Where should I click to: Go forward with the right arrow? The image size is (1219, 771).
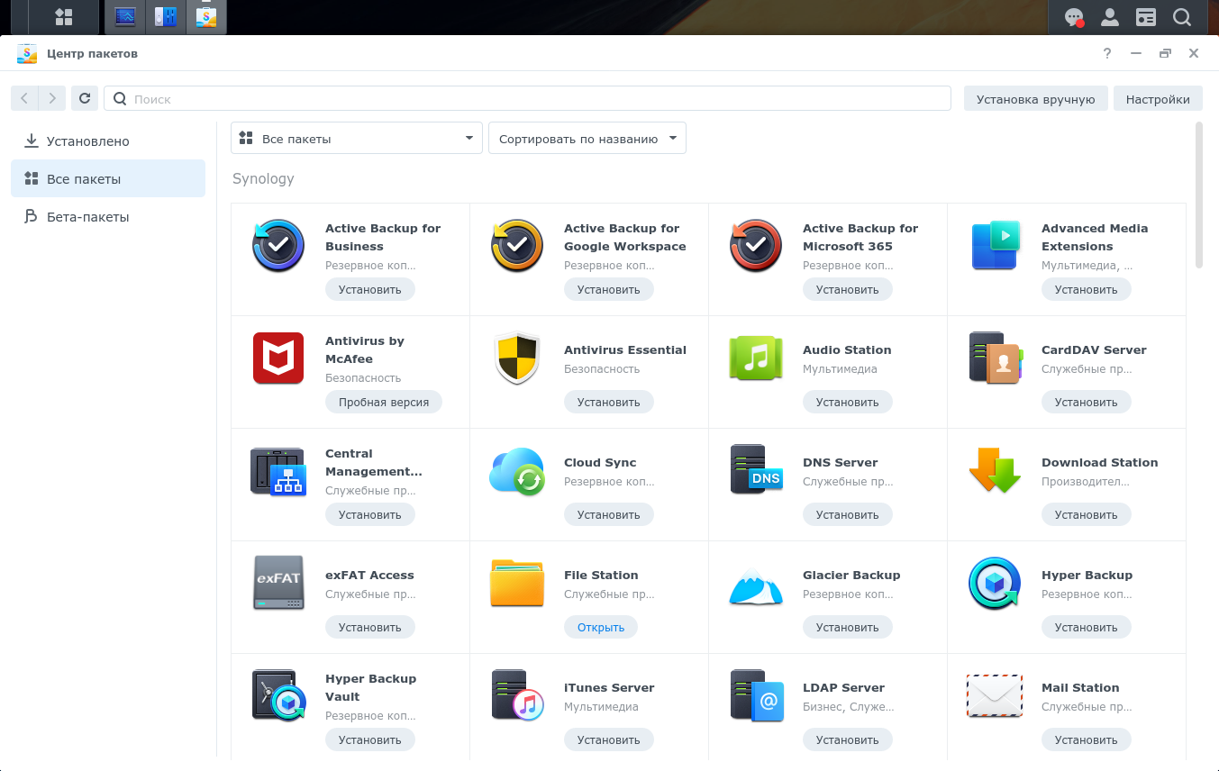click(52, 98)
